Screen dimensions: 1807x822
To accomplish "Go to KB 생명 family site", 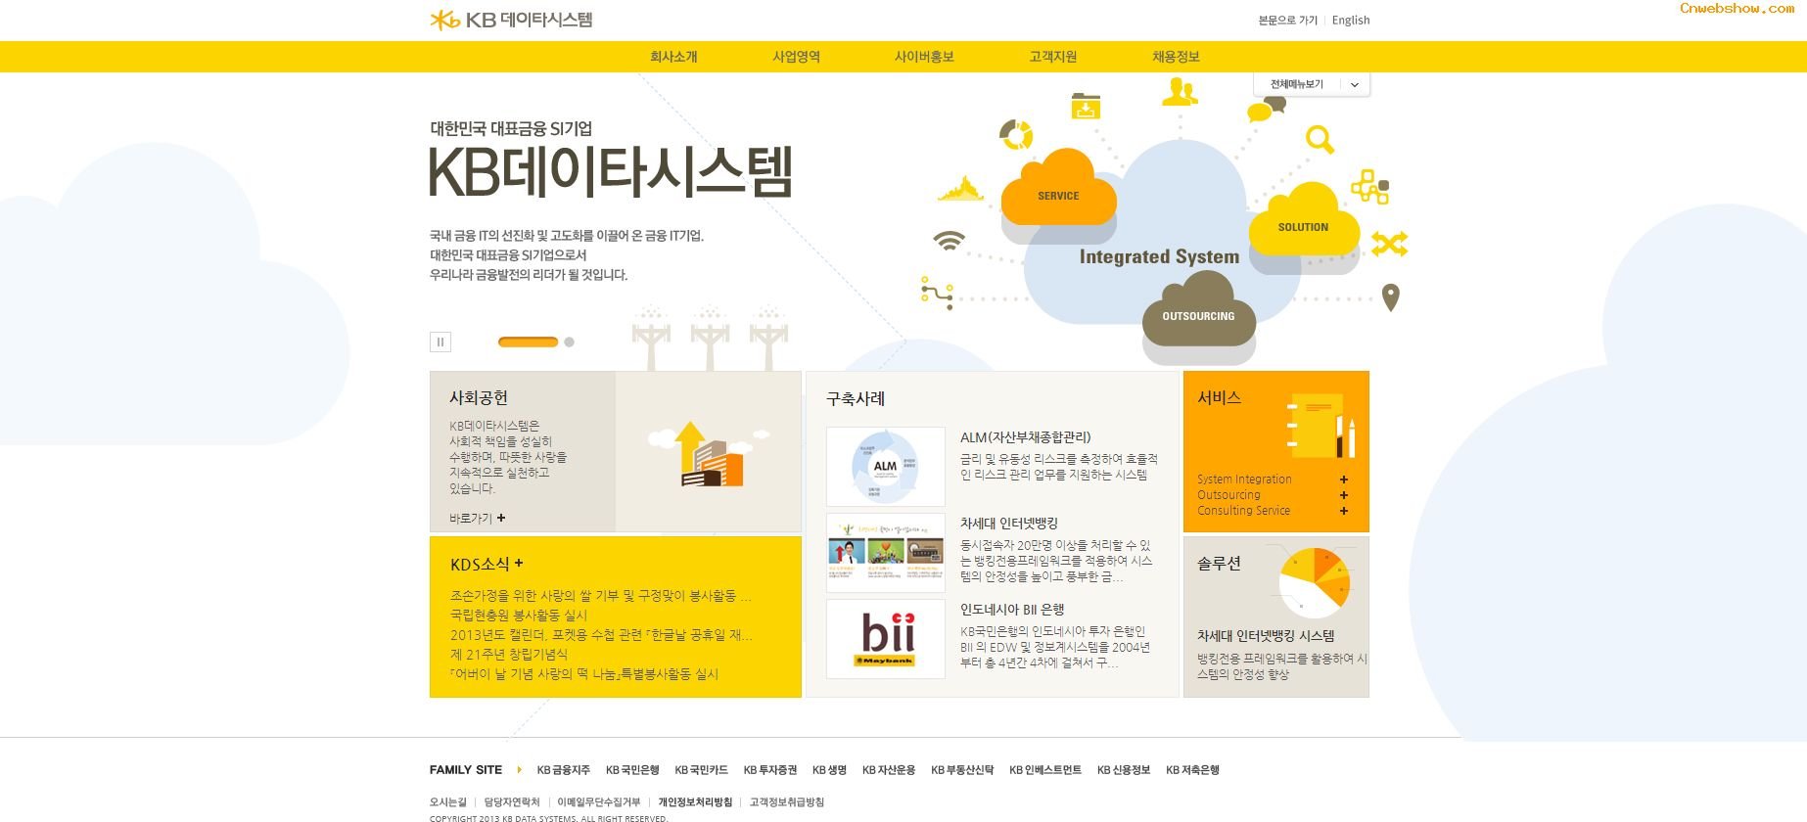I will 829,770.
